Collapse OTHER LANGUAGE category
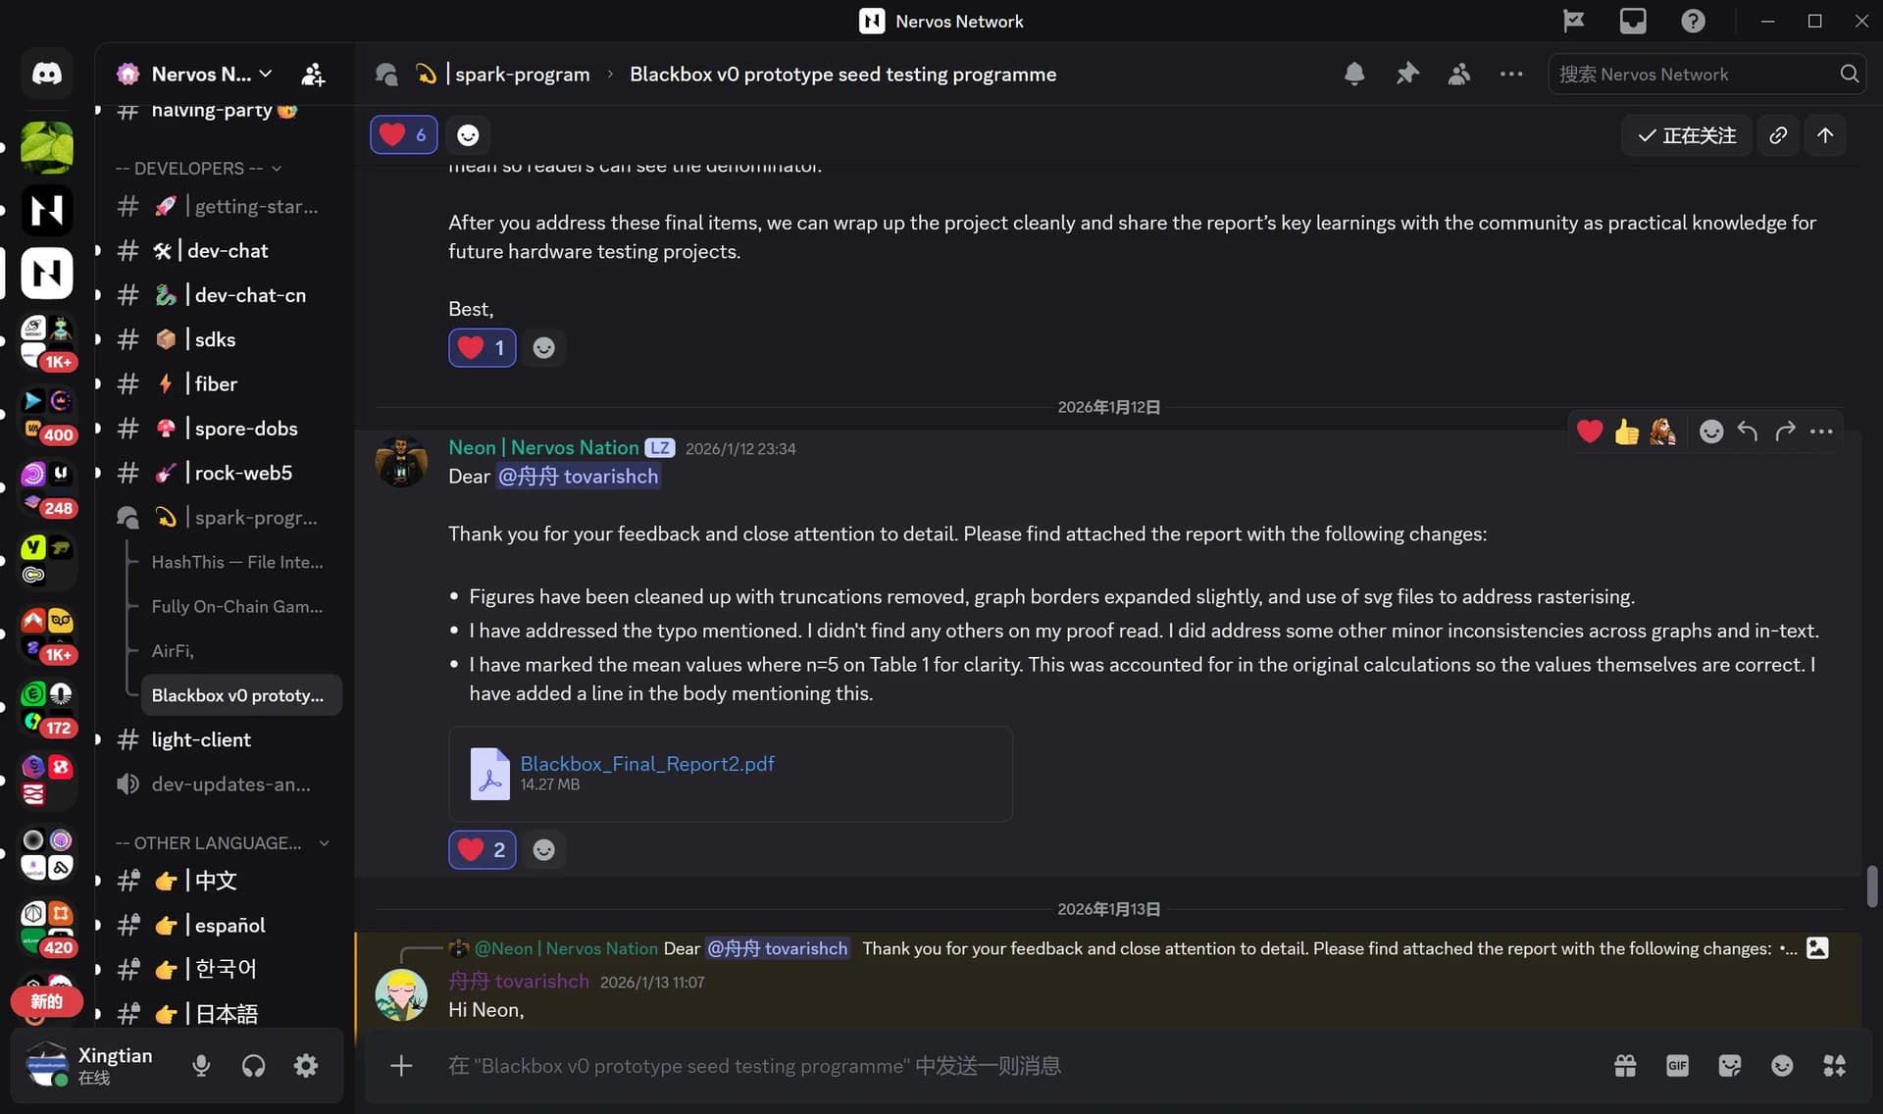This screenshot has height=1114, width=1883. (x=222, y=843)
